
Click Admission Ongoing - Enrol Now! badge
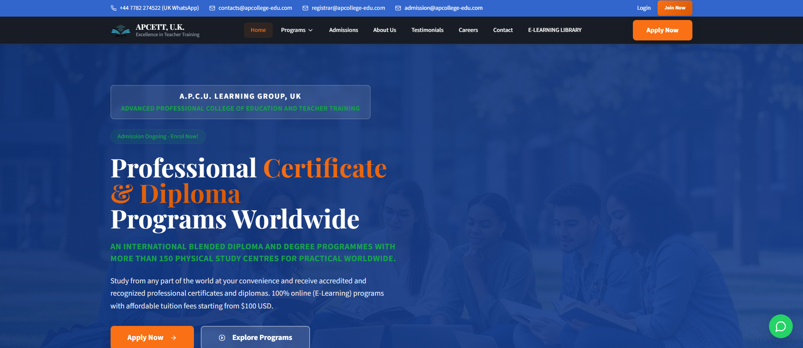(x=158, y=137)
